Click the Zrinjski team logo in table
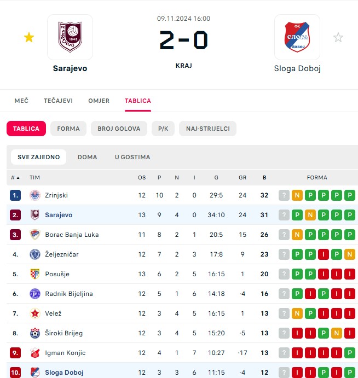This screenshot has height=378, width=358. point(35,195)
